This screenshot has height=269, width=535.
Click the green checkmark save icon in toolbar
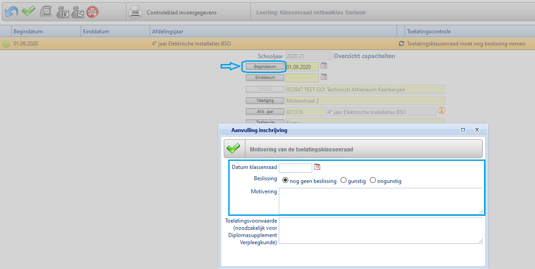coord(28,12)
